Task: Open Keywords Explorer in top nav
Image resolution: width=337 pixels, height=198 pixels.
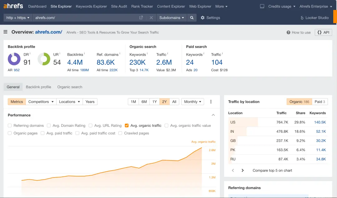Action: [x=91, y=7]
